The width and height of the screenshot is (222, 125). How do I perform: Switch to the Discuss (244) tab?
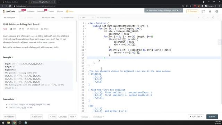coord(48,17)
